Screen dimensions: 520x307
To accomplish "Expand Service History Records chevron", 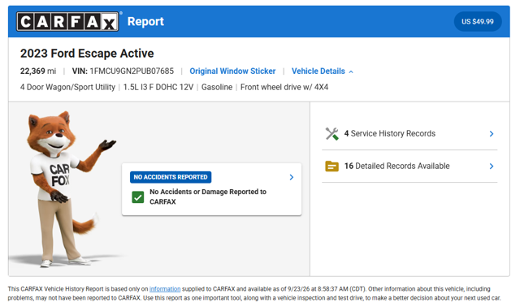I will pos(492,134).
